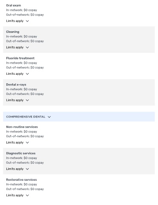Select the Diagnostic services heading
The image size is (158, 205).
tap(21, 153)
